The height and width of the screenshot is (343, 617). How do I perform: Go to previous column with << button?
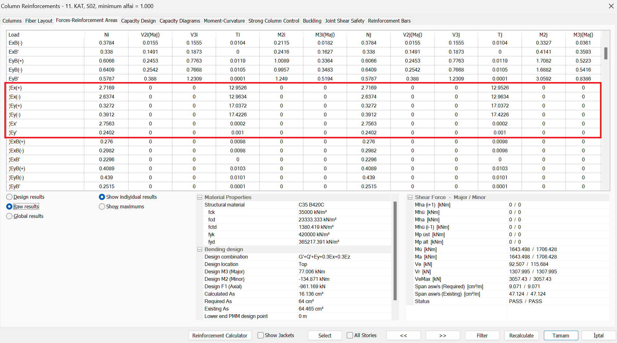tap(403, 336)
